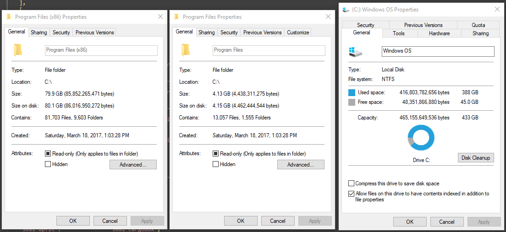Click the Local Disk type value
The height and width of the screenshot is (232, 506).
coord(393,70)
